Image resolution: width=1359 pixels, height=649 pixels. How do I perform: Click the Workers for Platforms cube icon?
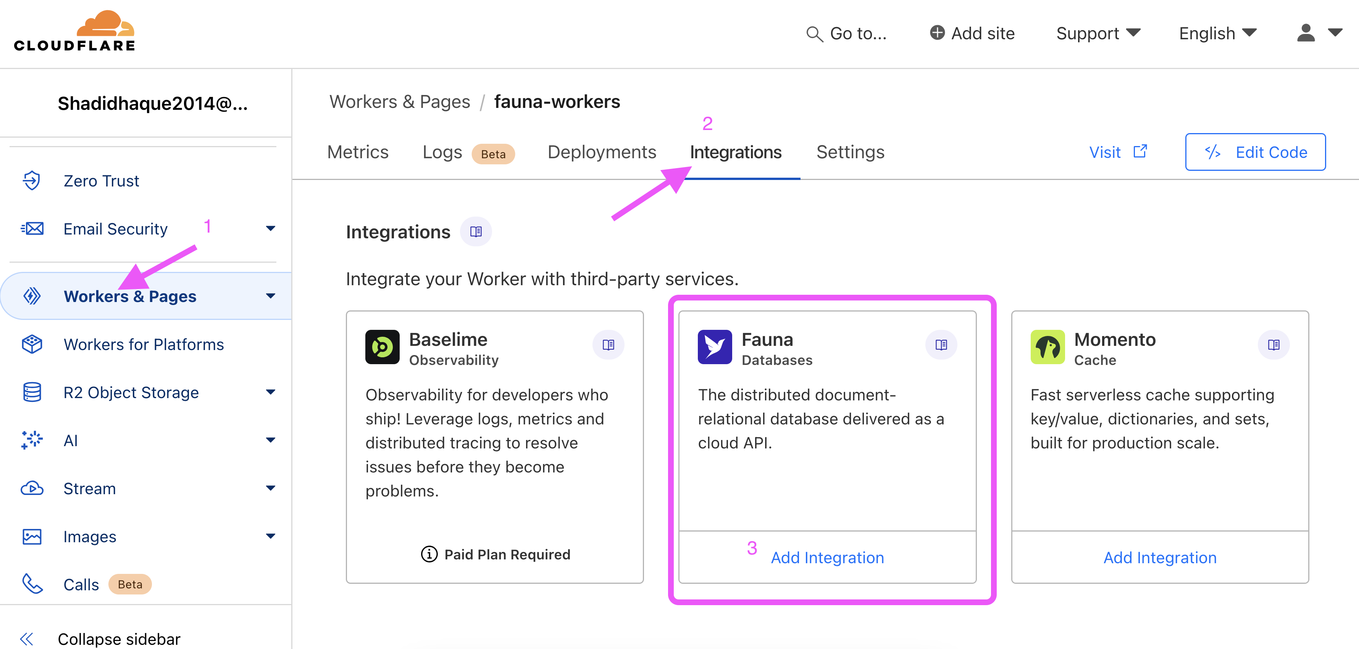pyautogui.click(x=32, y=344)
